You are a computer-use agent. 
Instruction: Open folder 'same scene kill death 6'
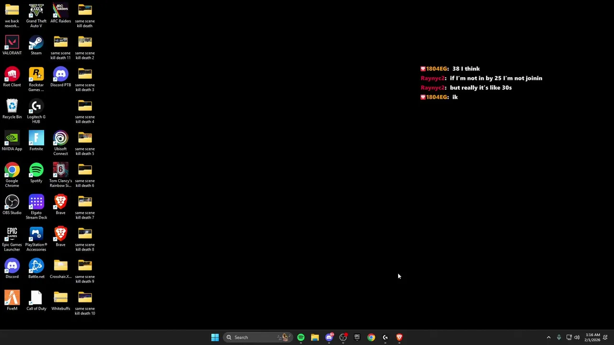tap(85, 175)
